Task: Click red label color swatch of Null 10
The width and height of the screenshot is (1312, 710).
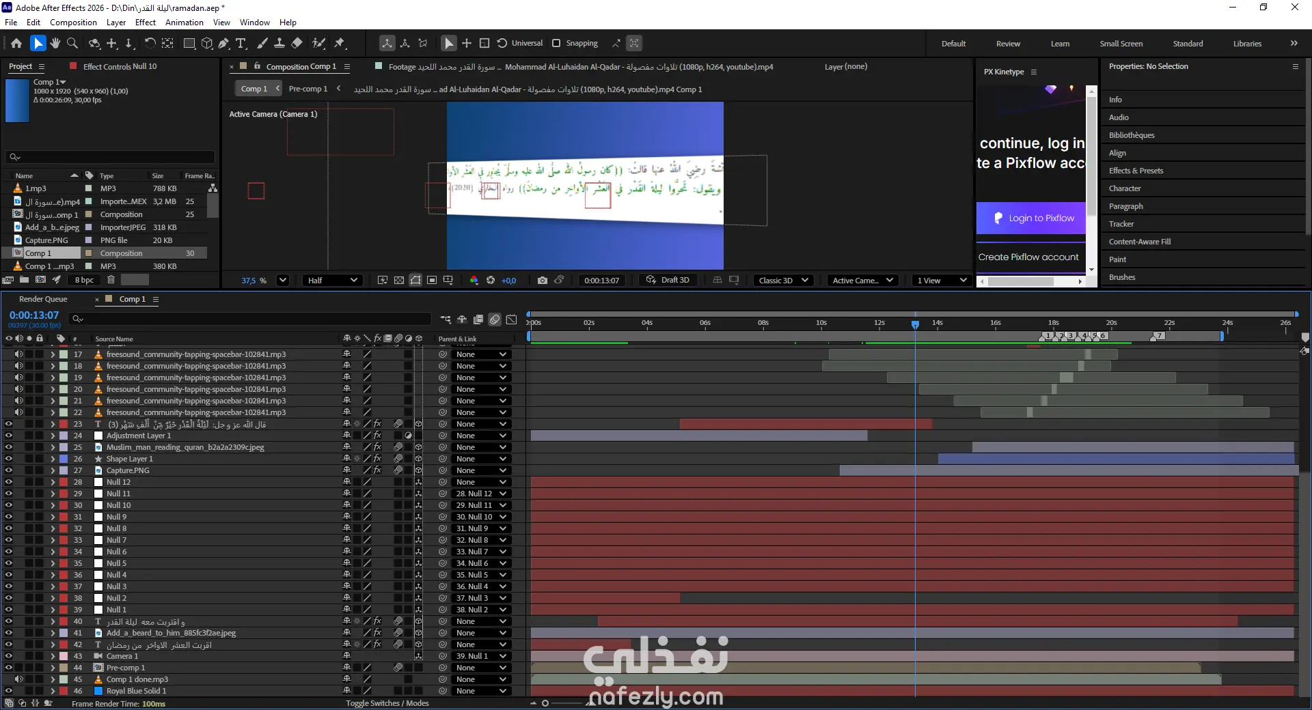Action: coord(64,505)
